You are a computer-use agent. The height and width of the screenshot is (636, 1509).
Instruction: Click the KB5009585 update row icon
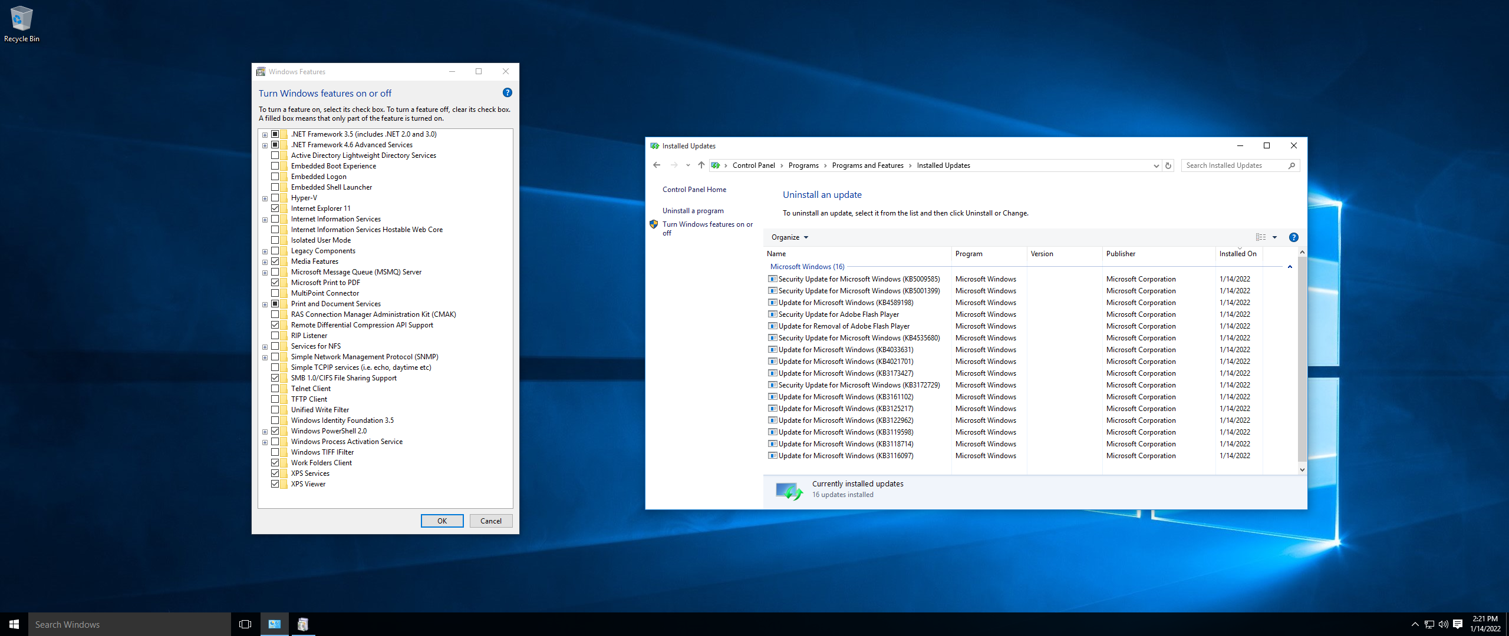pyautogui.click(x=772, y=279)
